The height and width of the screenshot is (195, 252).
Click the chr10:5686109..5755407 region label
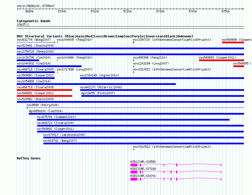pos(36,6)
